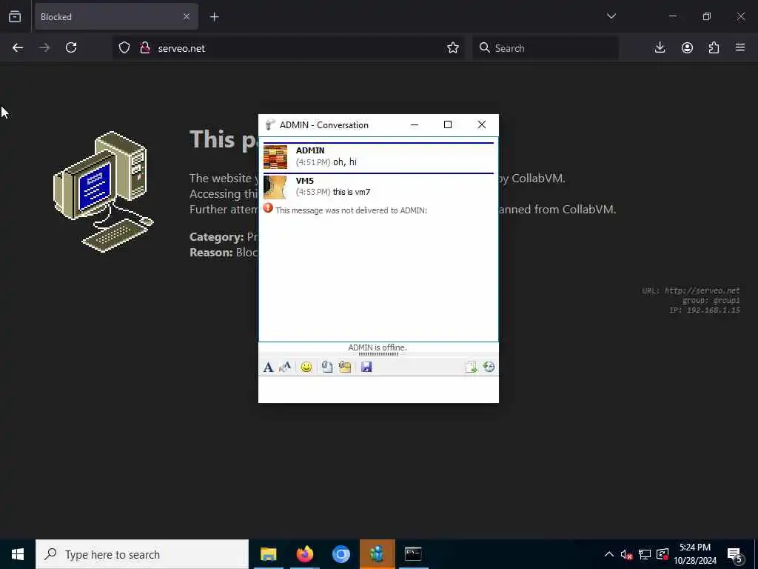Image resolution: width=758 pixels, height=569 pixels.
Task: Open the font formatting tool in conversation
Action: 268,367
